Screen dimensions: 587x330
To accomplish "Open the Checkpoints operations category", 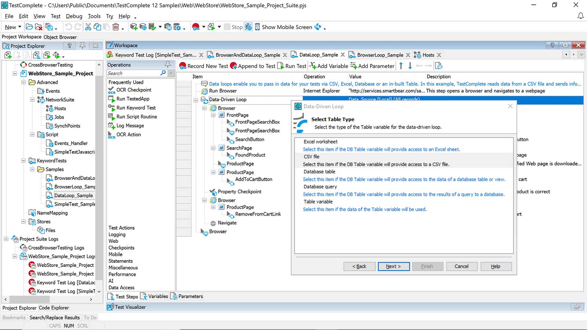I will [121, 248].
